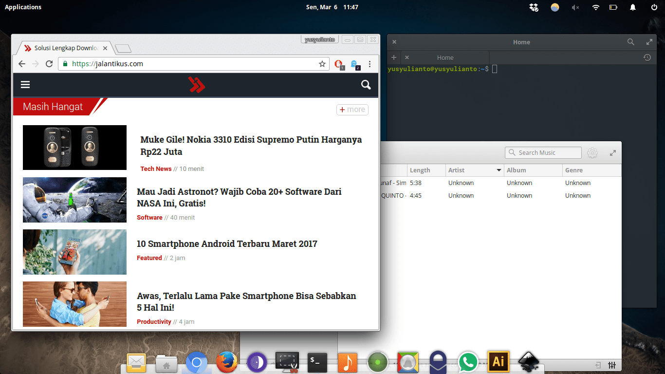Viewport: 665px width, 374px height.
Task: Open Chrome's three-dot menu
Action: (369, 64)
